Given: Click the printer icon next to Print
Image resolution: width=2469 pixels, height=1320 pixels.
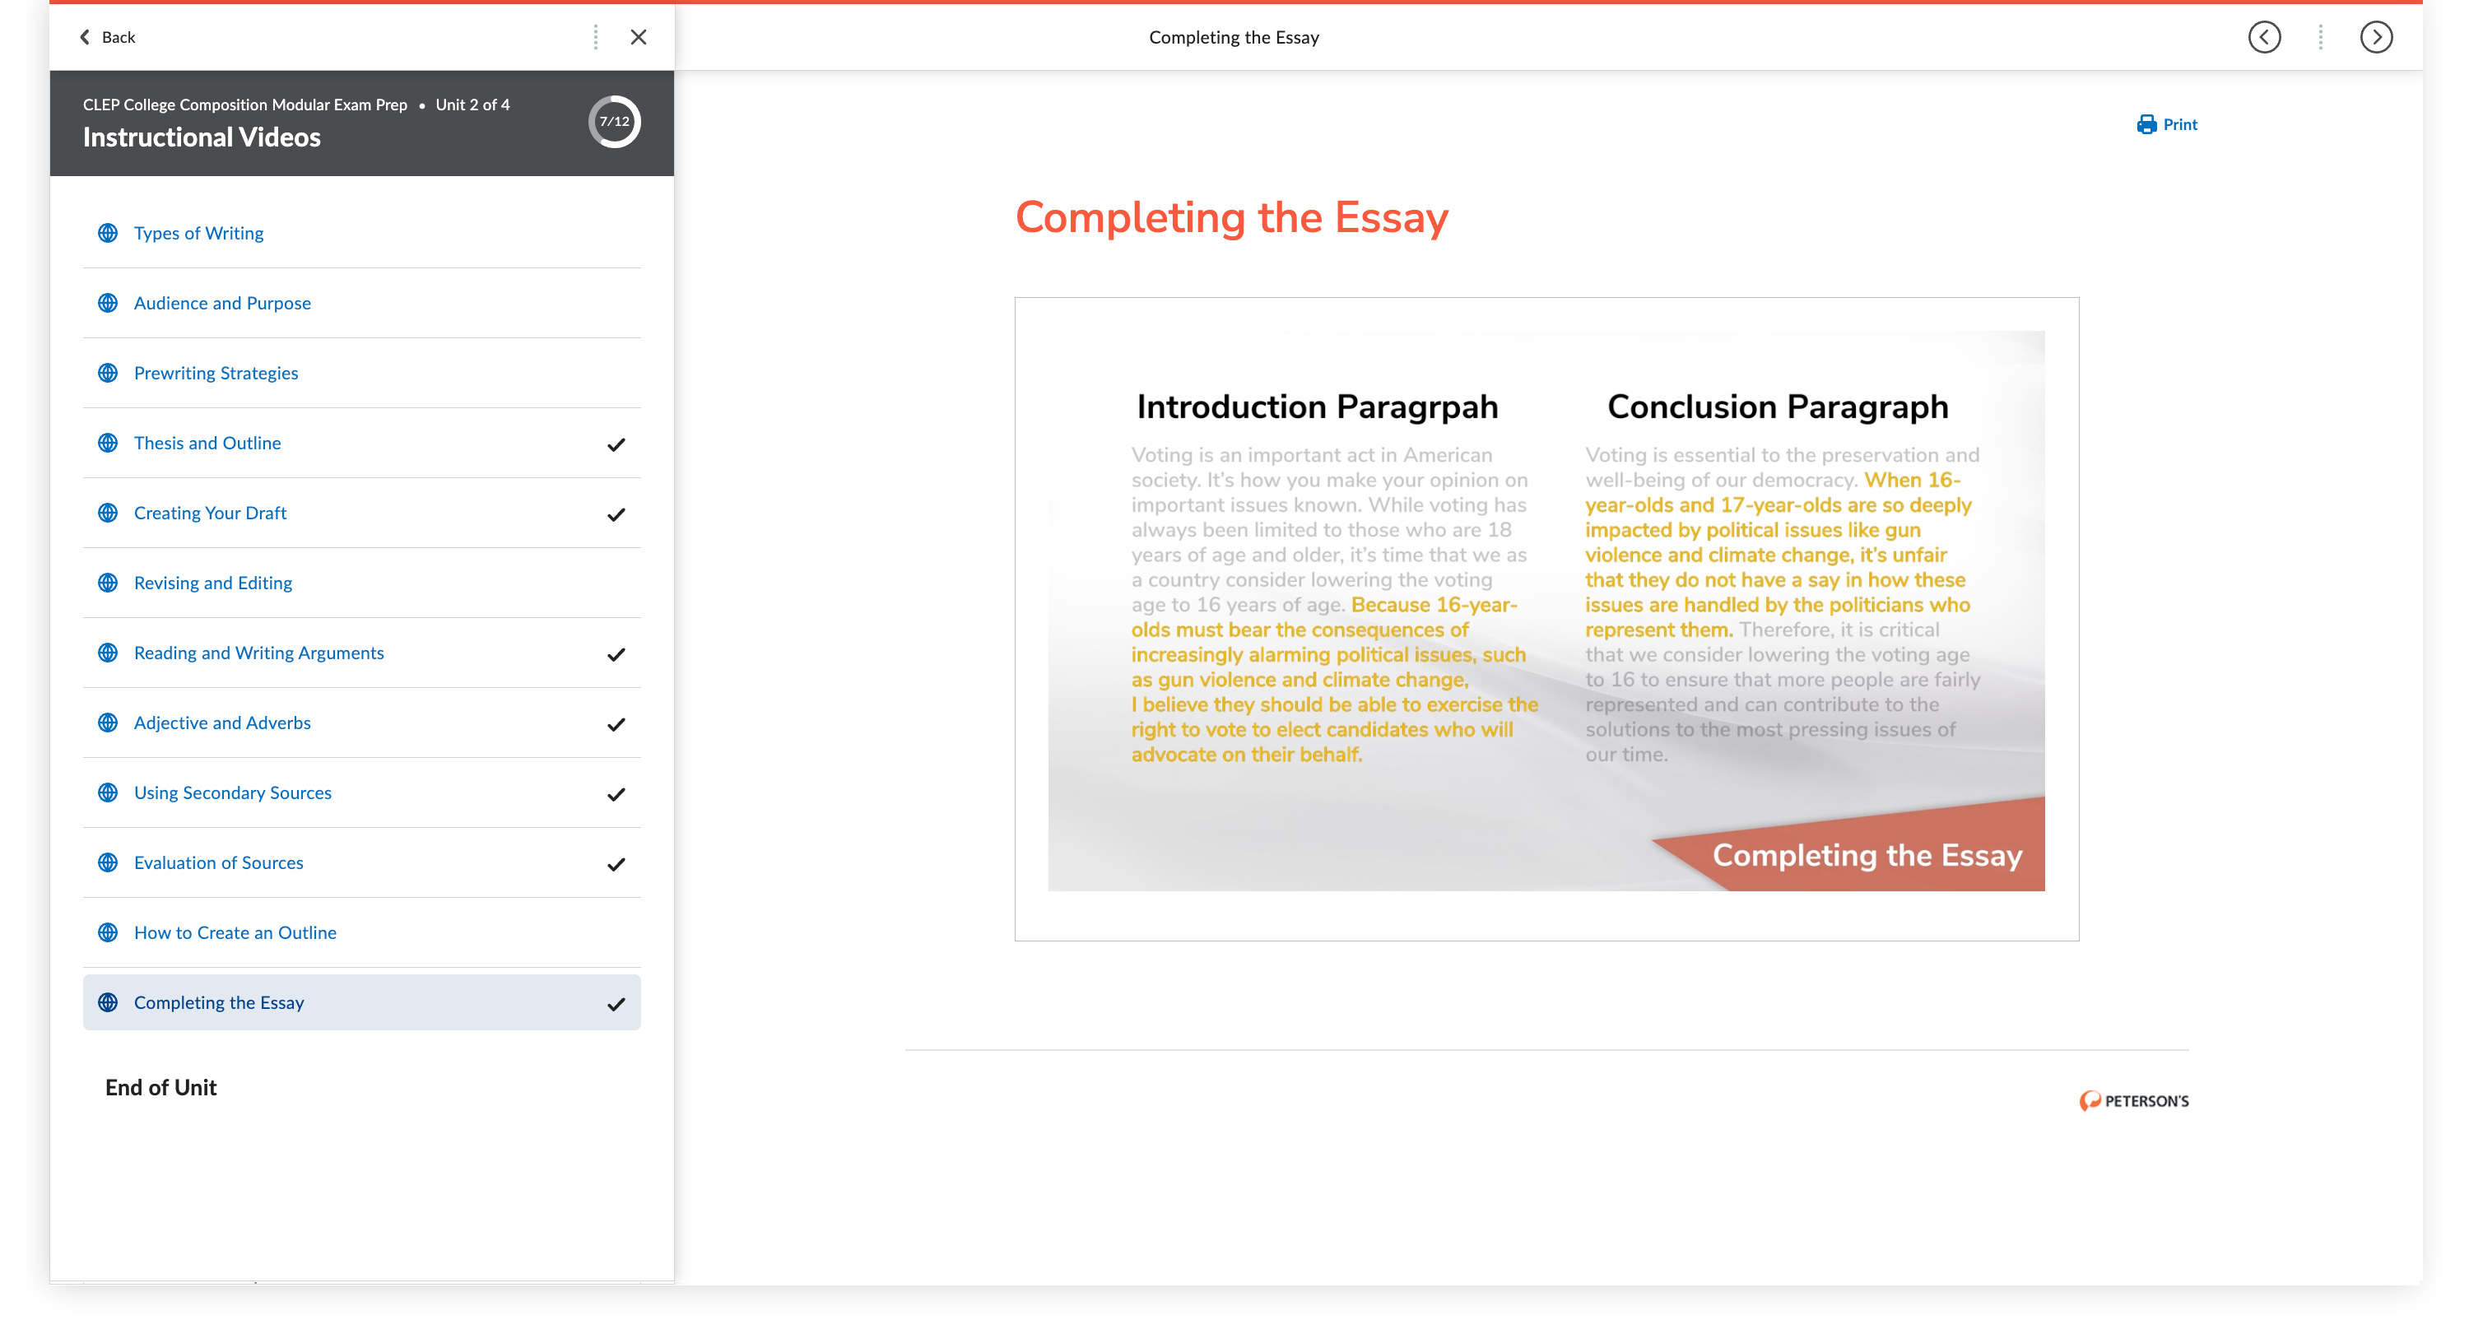Looking at the screenshot, I should click(x=2146, y=124).
